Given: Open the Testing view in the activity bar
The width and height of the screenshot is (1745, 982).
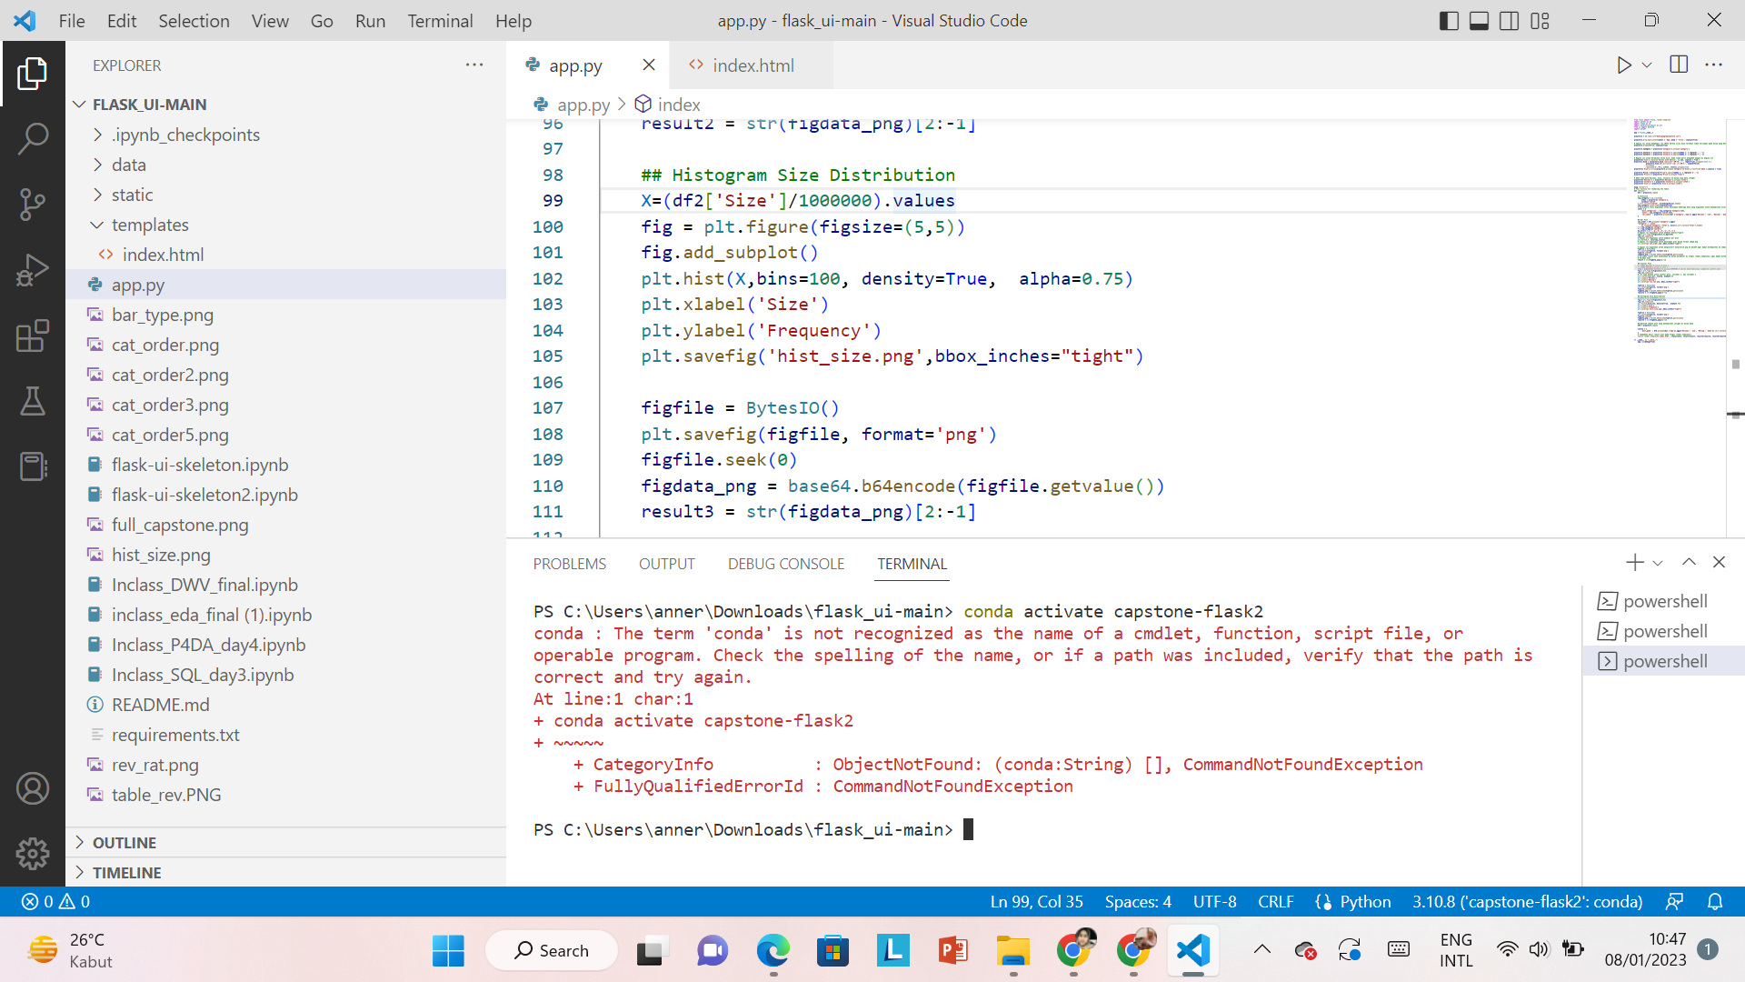Looking at the screenshot, I should tap(33, 401).
